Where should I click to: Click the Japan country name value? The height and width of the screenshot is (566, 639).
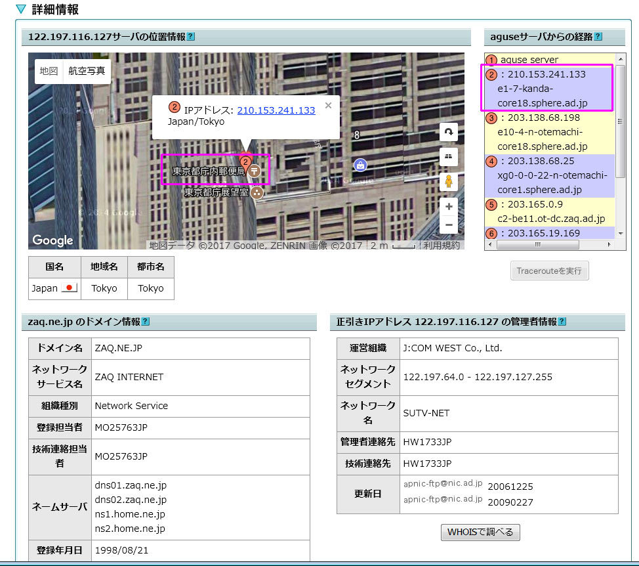pyautogui.click(x=45, y=288)
